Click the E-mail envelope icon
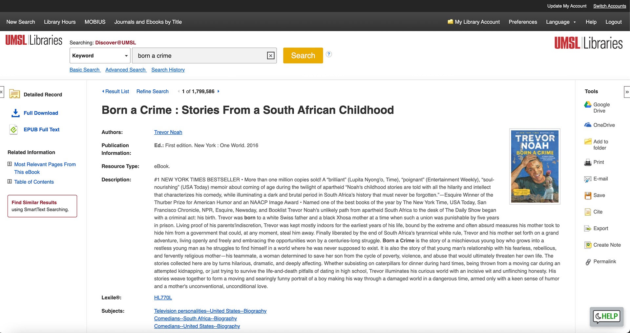Screen dimensions: 630x333 click(x=588, y=179)
